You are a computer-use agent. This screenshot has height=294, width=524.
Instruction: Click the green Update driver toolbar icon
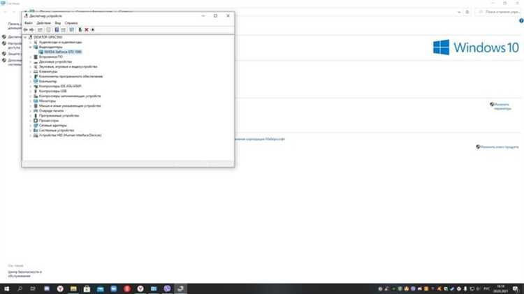(x=80, y=30)
